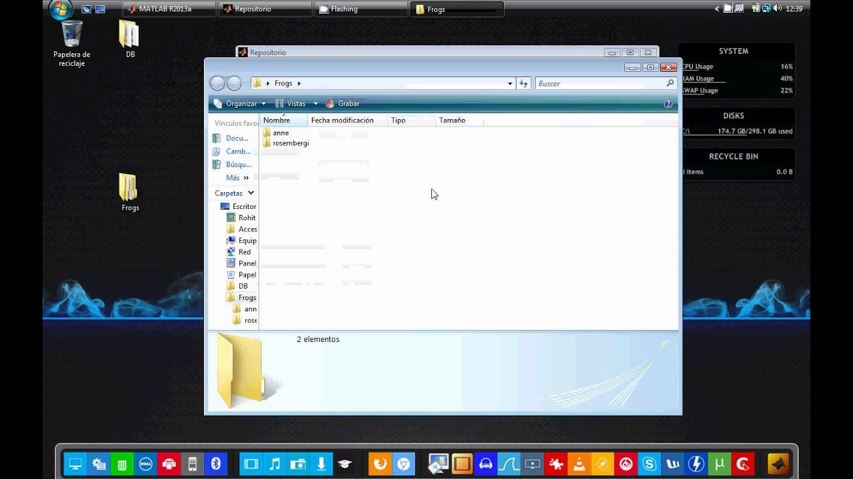This screenshot has height=479, width=853.
Task: Expand the address bar history dropdown
Action: pos(510,84)
